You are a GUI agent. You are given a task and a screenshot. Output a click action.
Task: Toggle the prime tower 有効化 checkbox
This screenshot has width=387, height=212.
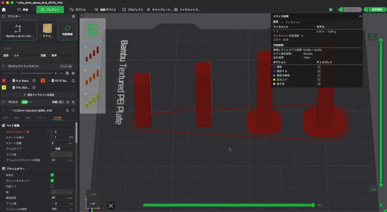(52, 175)
